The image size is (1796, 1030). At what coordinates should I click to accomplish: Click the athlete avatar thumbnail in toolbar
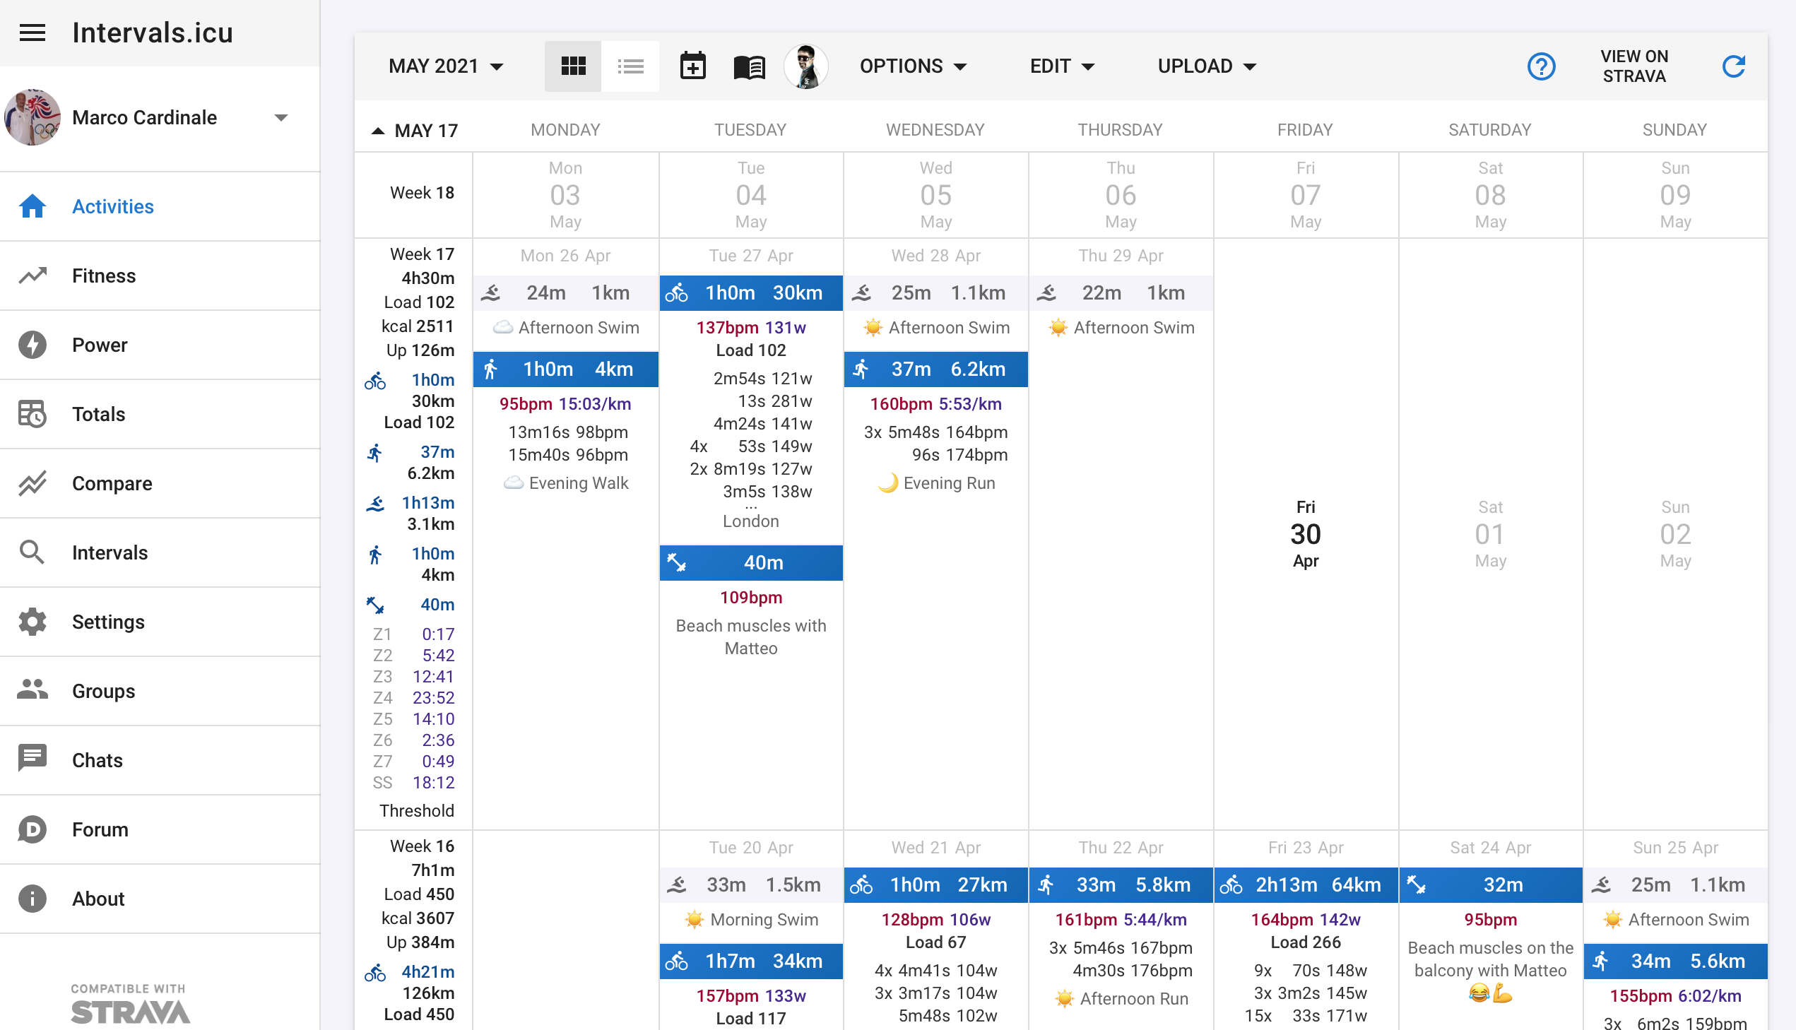coord(805,66)
